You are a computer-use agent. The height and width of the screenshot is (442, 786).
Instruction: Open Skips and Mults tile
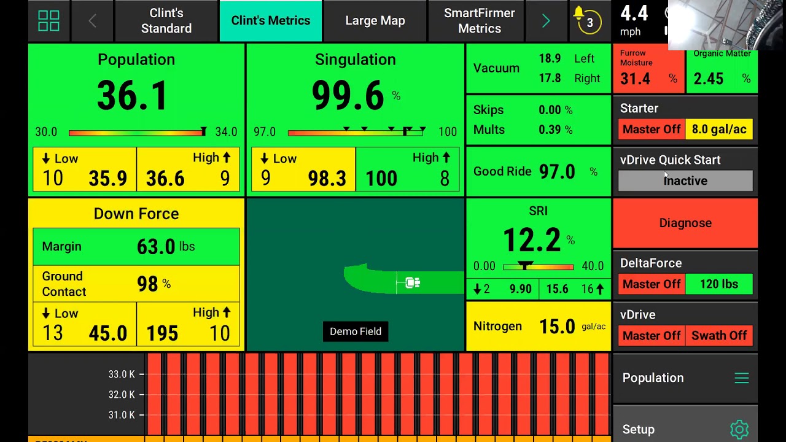pos(539,120)
